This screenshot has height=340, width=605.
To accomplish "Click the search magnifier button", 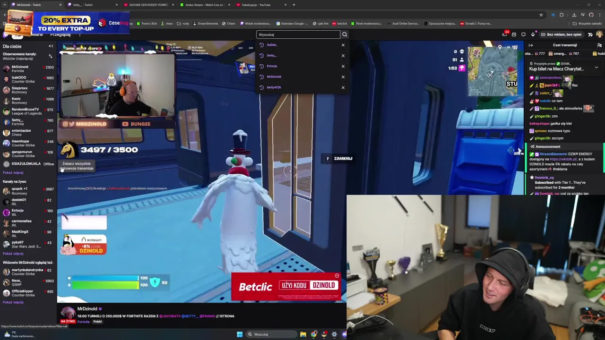I will (345, 34).
